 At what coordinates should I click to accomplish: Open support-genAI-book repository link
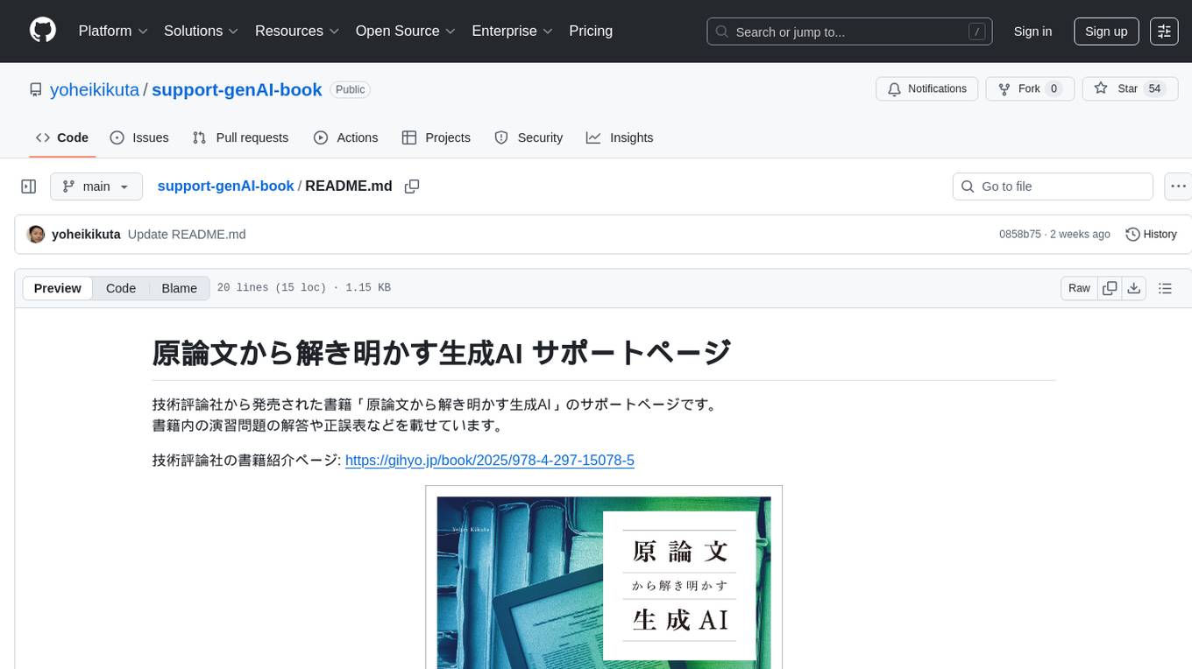coord(237,89)
